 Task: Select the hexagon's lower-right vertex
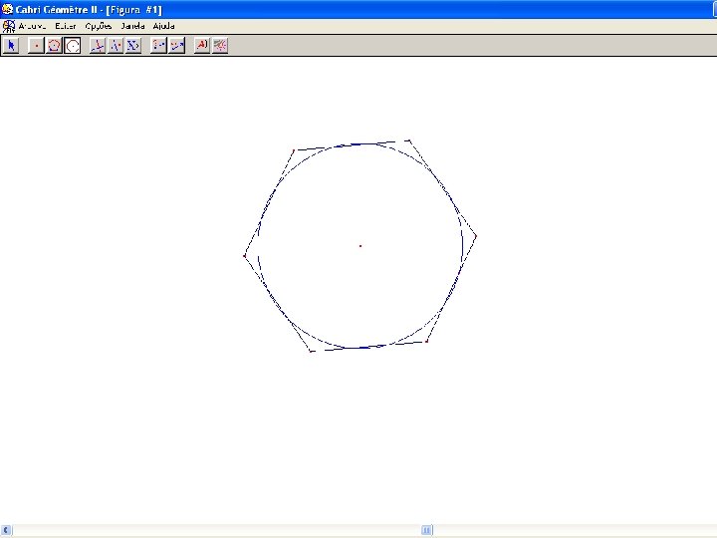tap(426, 342)
